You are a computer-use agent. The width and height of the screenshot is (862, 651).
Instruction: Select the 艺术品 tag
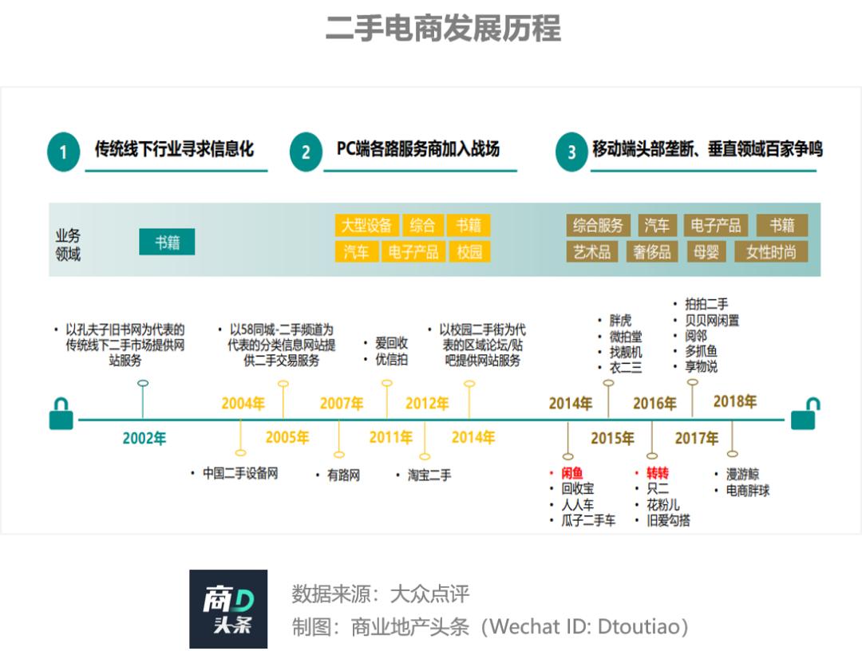click(x=592, y=251)
